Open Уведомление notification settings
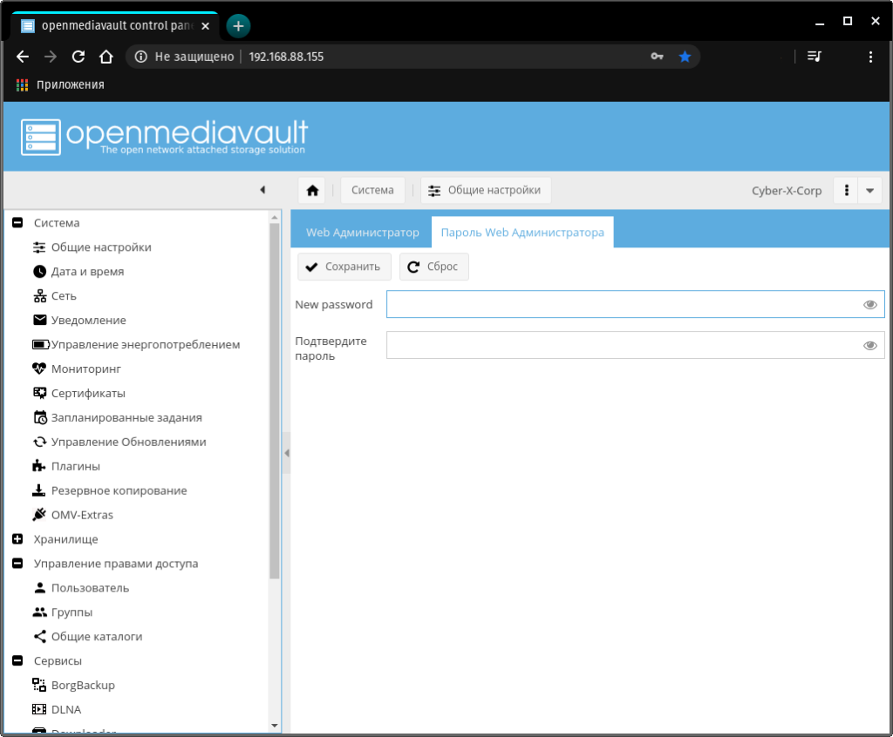This screenshot has height=737, width=893. [x=88, y=321]
